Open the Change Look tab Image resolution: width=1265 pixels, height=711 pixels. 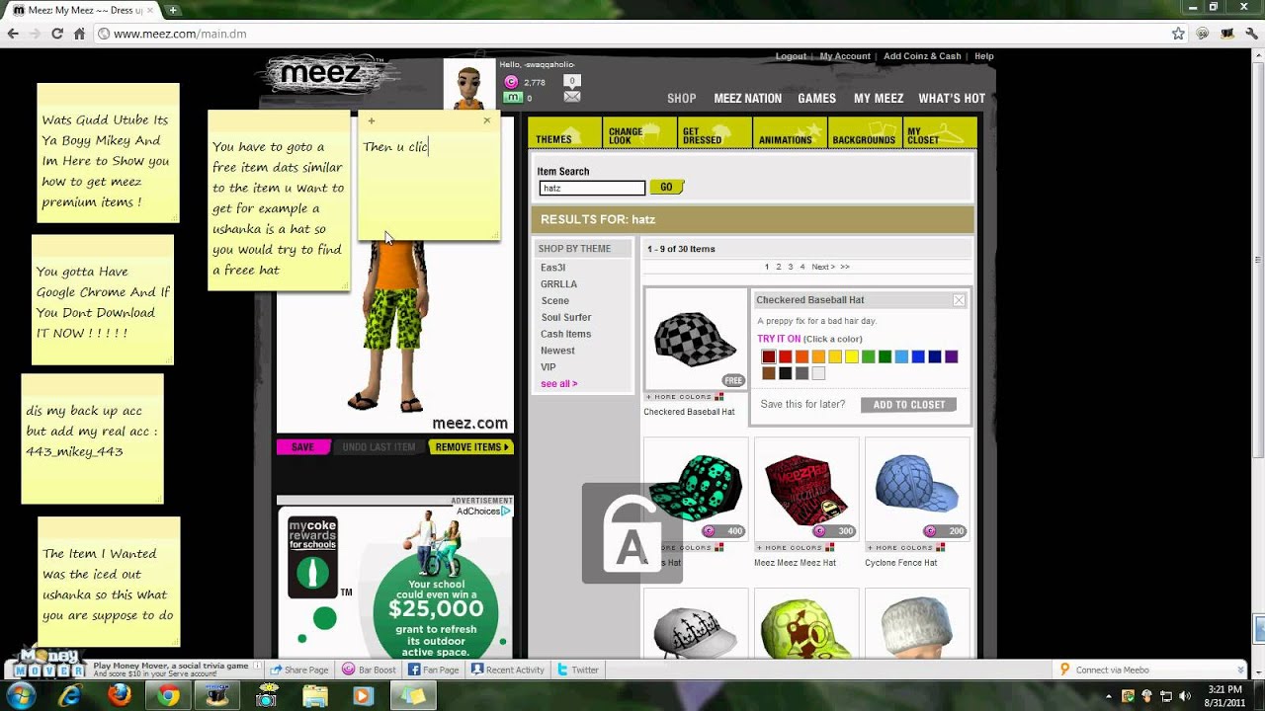click(639, 134)
